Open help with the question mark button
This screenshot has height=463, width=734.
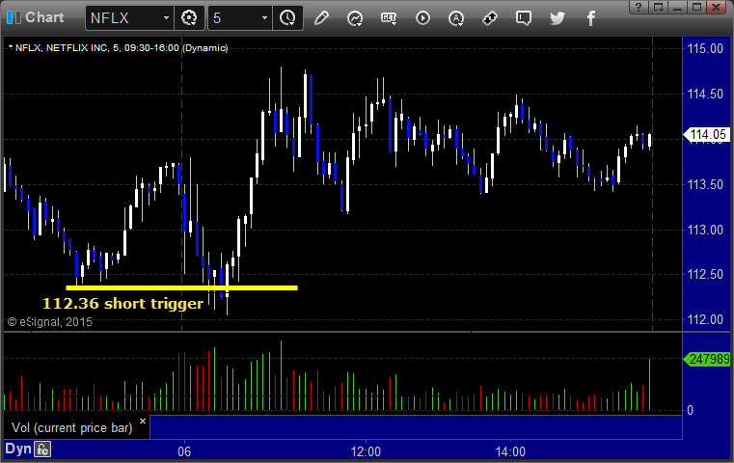click(x=639, y=7)
